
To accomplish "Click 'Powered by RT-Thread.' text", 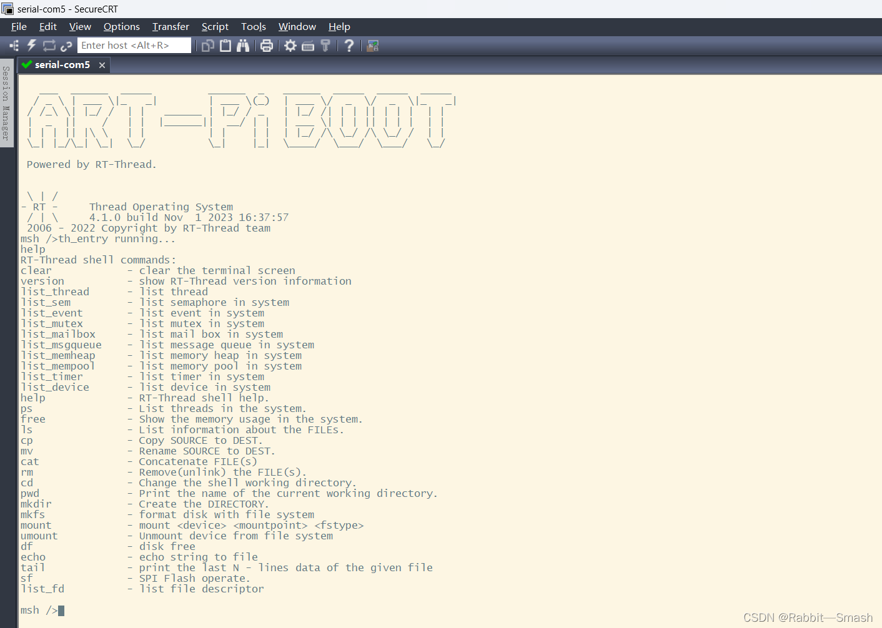I will tap(92, 164).
